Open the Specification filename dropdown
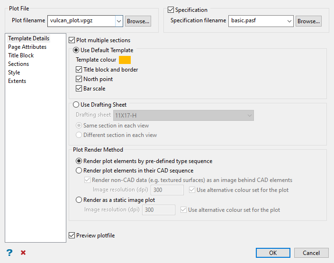The image size is (334, 263). pyautogui.click(x=289, y=21)
